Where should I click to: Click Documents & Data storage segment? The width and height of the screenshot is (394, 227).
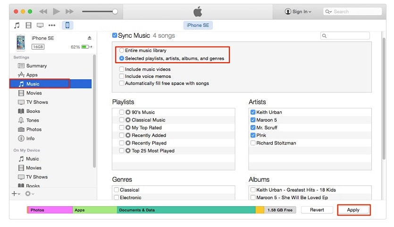[x=186, y=210]
